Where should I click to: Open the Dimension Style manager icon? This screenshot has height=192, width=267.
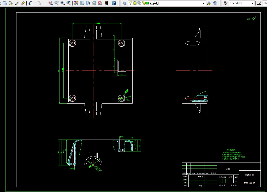[259, 3]
